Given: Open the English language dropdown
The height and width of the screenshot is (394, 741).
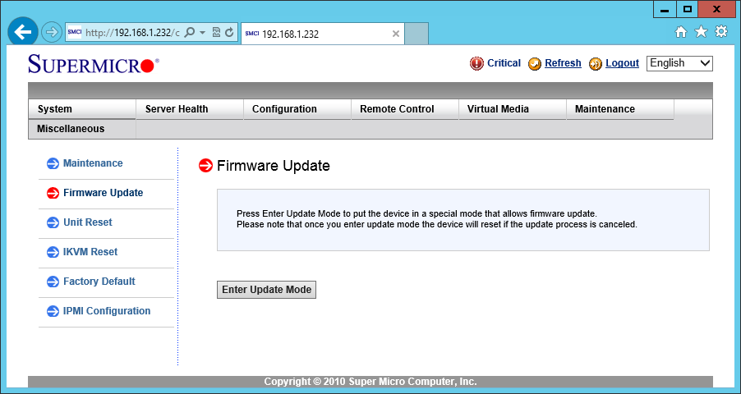Looking at the screenshot, I should 679,63.
